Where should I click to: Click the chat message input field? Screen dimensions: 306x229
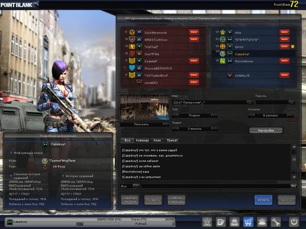[x=216, y=186]
